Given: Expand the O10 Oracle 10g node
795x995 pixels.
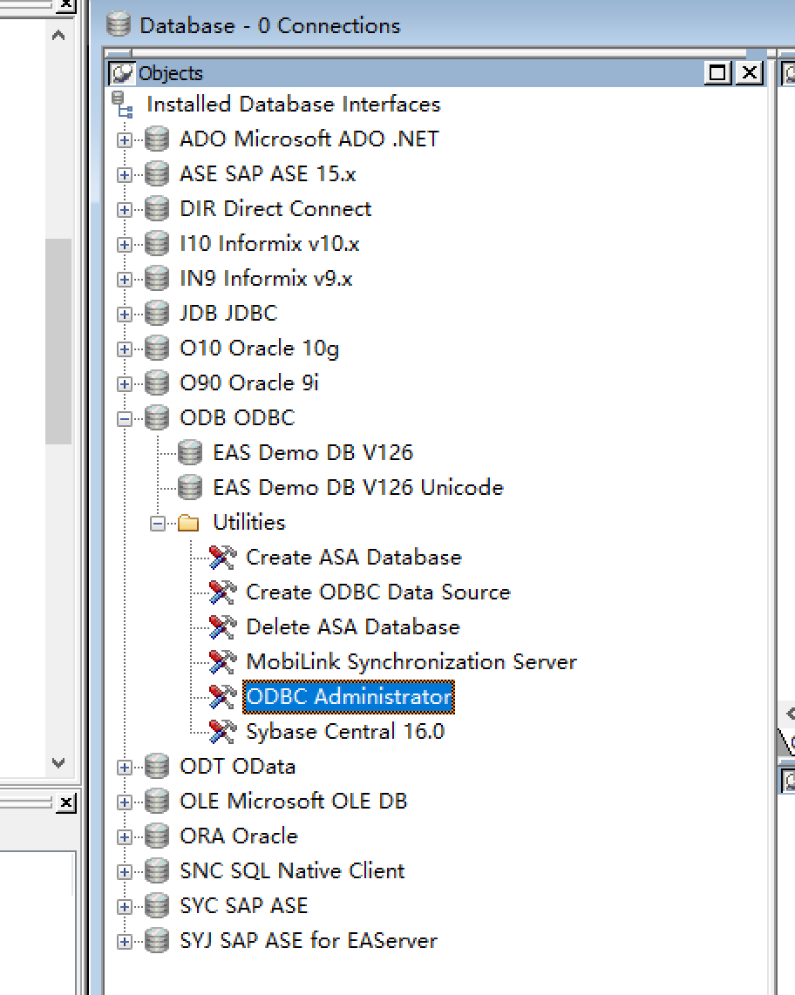Looking at the screenshot, I should tap(125, 349).
